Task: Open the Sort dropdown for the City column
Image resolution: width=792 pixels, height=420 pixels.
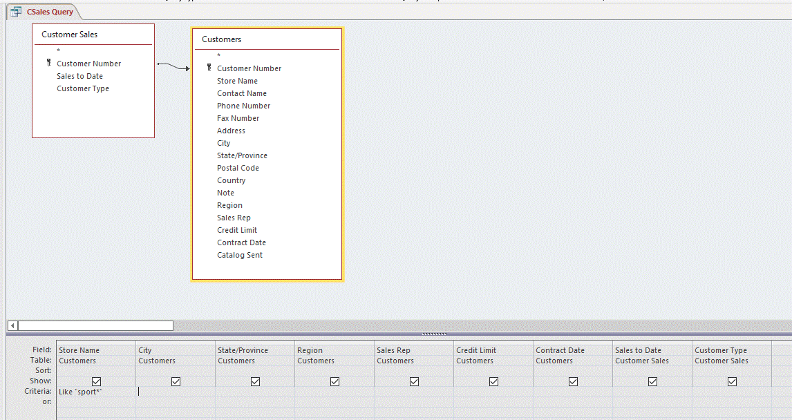Action: click(x=175, y=370)
